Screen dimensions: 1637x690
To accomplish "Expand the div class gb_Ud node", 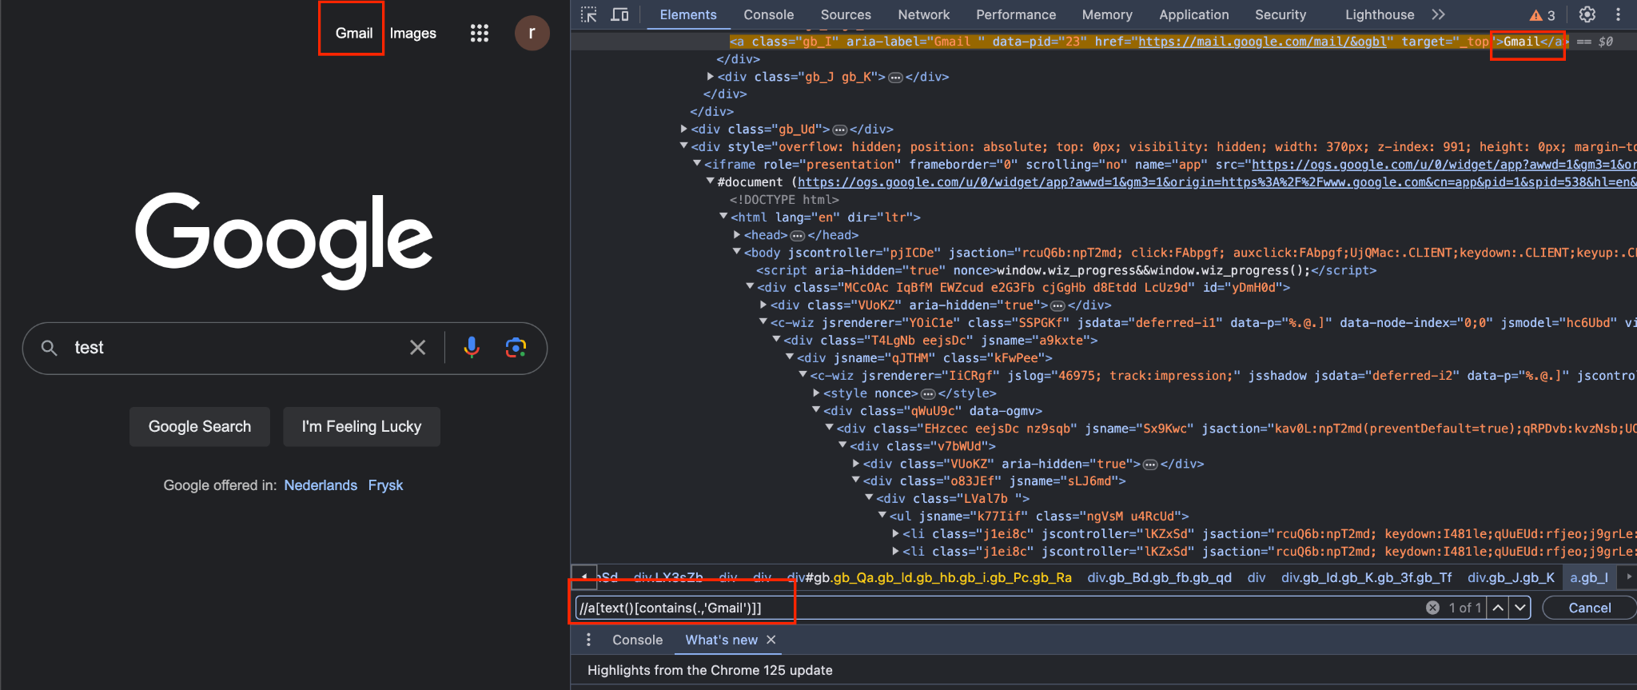I will pyautogui.click(x=683, y=129).
